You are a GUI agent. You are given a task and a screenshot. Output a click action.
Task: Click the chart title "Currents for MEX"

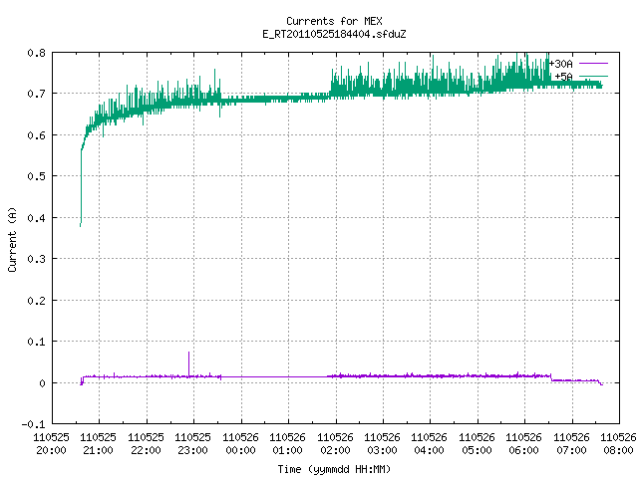[334, 21]
